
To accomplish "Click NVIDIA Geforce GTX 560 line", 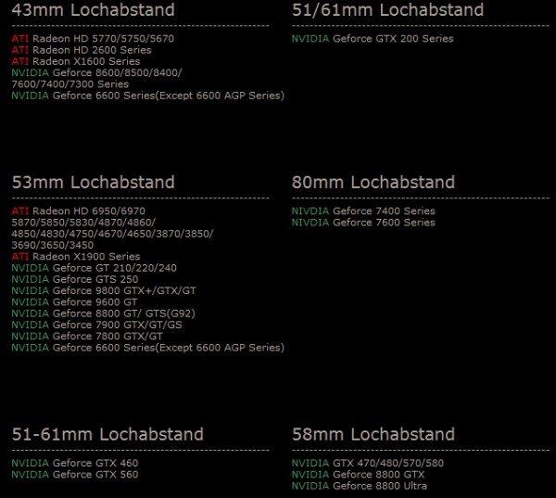I will pyautogui.click(x=75, y=474).
